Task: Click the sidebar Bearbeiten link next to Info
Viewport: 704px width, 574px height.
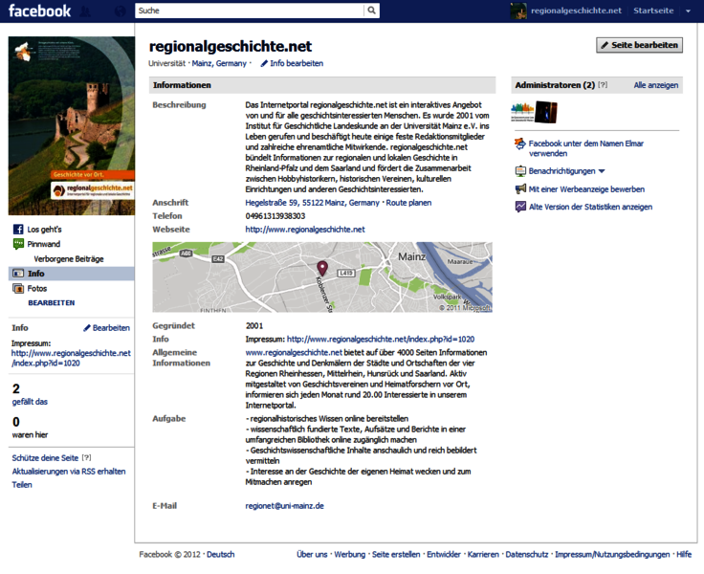Action: (x=111, y=328)
